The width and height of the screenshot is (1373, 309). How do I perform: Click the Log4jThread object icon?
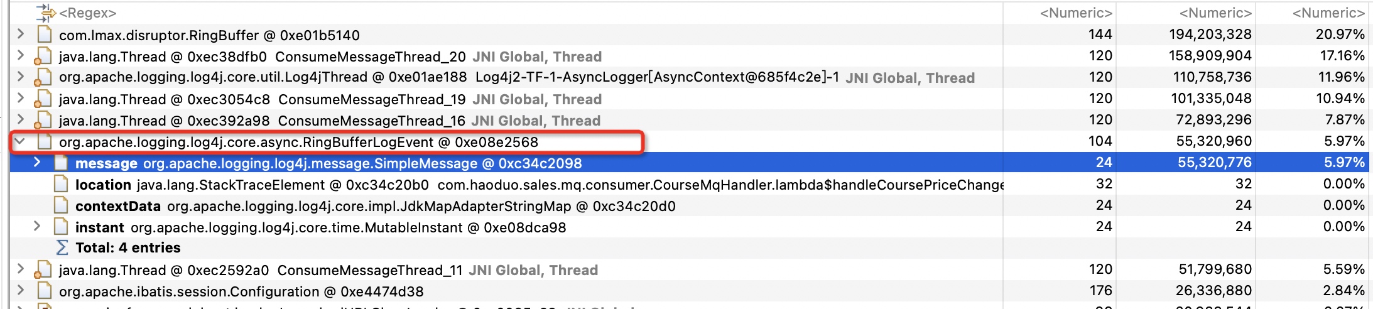[x=42, y=77]
